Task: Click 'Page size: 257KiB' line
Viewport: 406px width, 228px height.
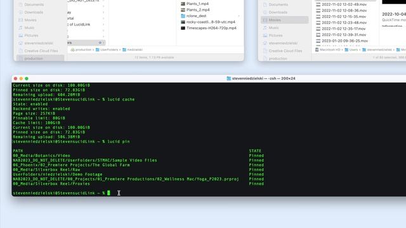Action: [34, 113]
